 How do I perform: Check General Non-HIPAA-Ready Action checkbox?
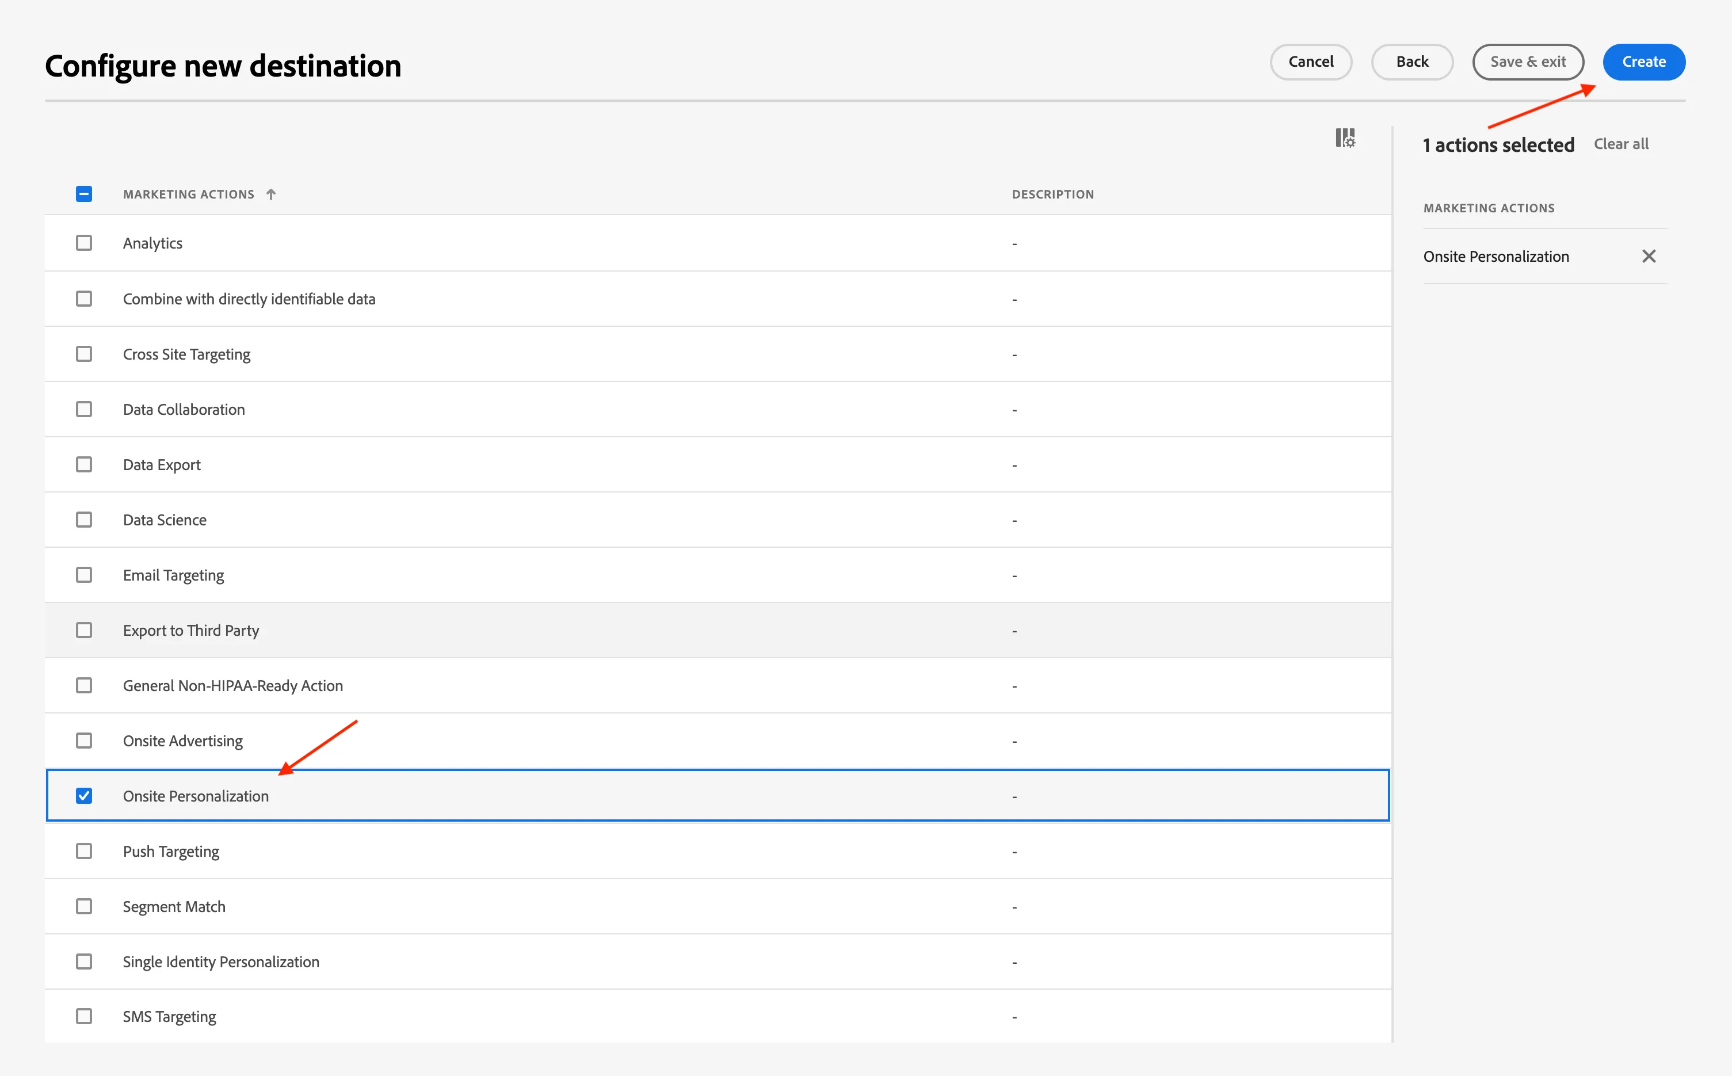click(84, 685)
